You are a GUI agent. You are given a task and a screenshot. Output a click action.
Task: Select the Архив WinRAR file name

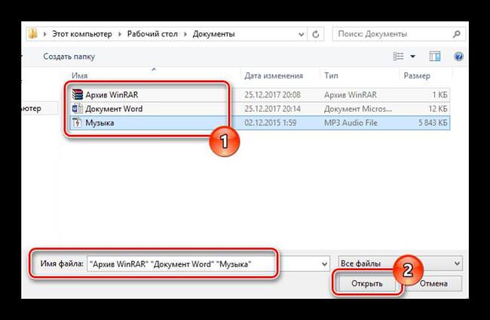[112, 94]
